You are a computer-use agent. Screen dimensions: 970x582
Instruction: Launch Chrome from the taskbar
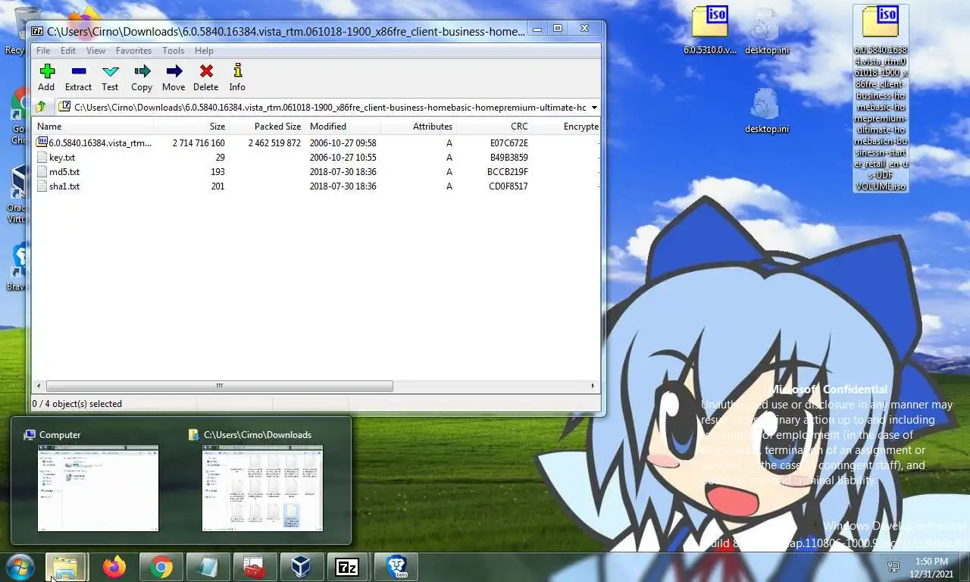(161, 567)
